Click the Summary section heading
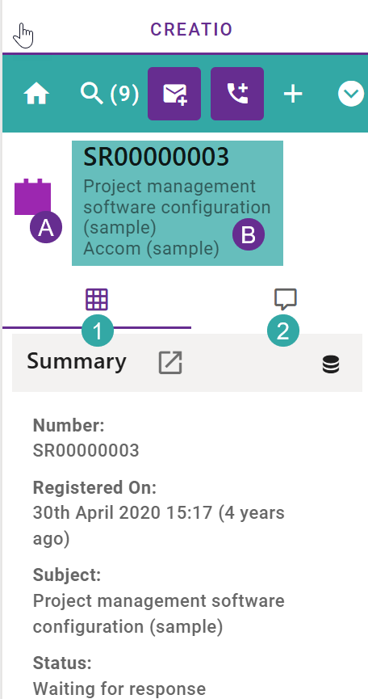 pos(77,361)
